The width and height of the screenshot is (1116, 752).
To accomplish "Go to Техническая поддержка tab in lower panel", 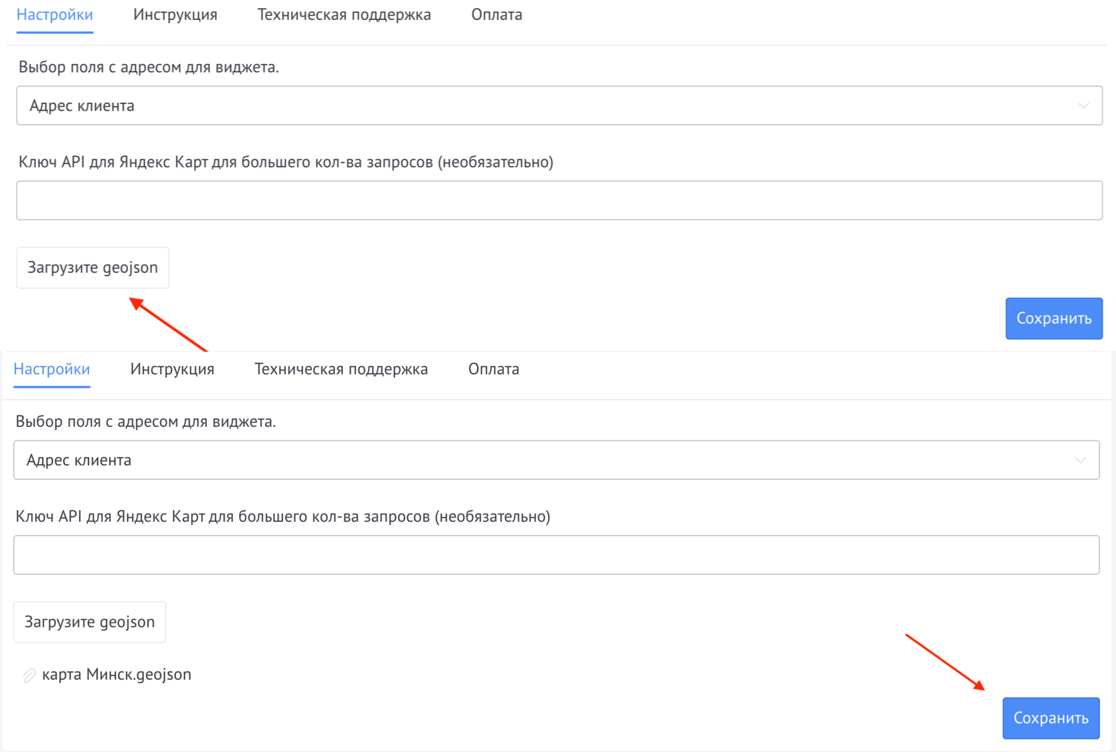I will (341, 369).
